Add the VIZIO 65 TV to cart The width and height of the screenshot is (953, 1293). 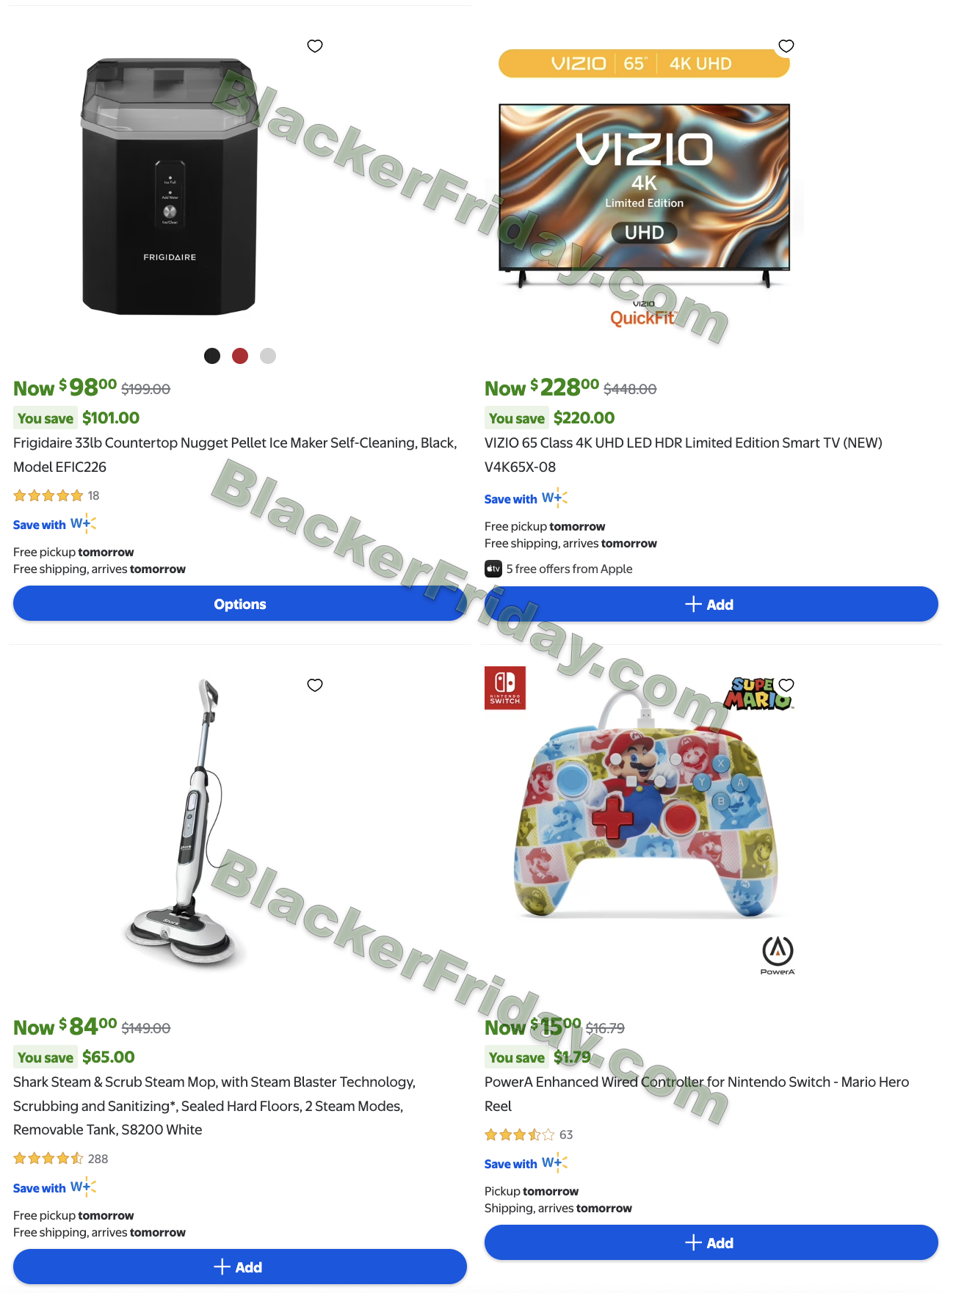(x=711, y=604)
